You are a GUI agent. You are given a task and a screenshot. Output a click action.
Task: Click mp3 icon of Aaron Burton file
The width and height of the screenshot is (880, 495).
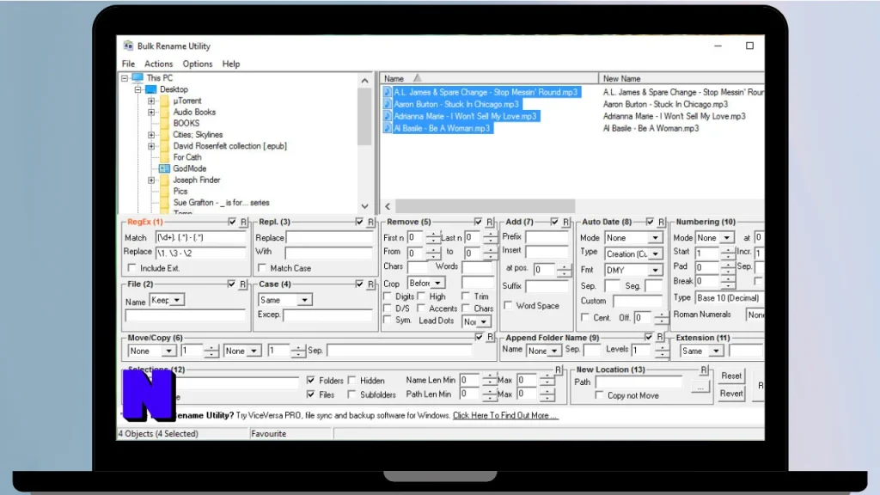coord(388,104)
